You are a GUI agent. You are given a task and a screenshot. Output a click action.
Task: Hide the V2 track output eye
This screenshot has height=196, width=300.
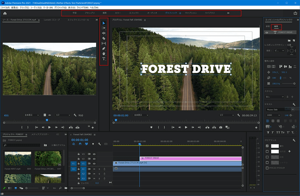pyautogui.click(x=94, y=159)
